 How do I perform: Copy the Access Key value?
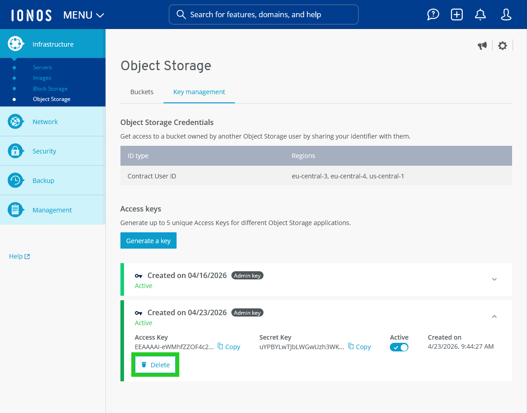[x=229, y=347]
